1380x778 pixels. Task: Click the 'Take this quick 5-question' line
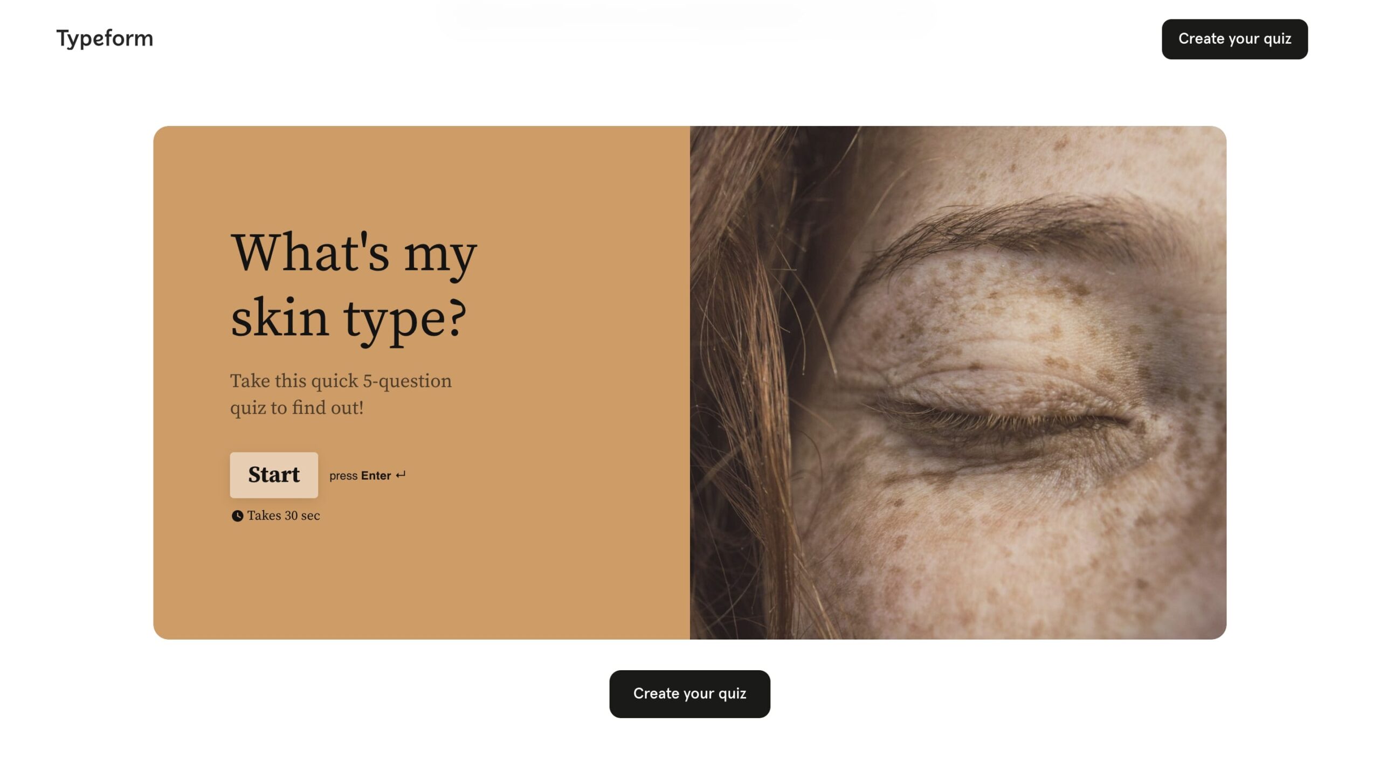point(341,381)
